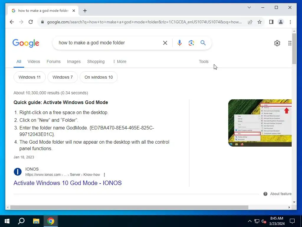Open About this result dots for IONOS
The height and width of the screenshot is (227, 302).
pos(104,175)
